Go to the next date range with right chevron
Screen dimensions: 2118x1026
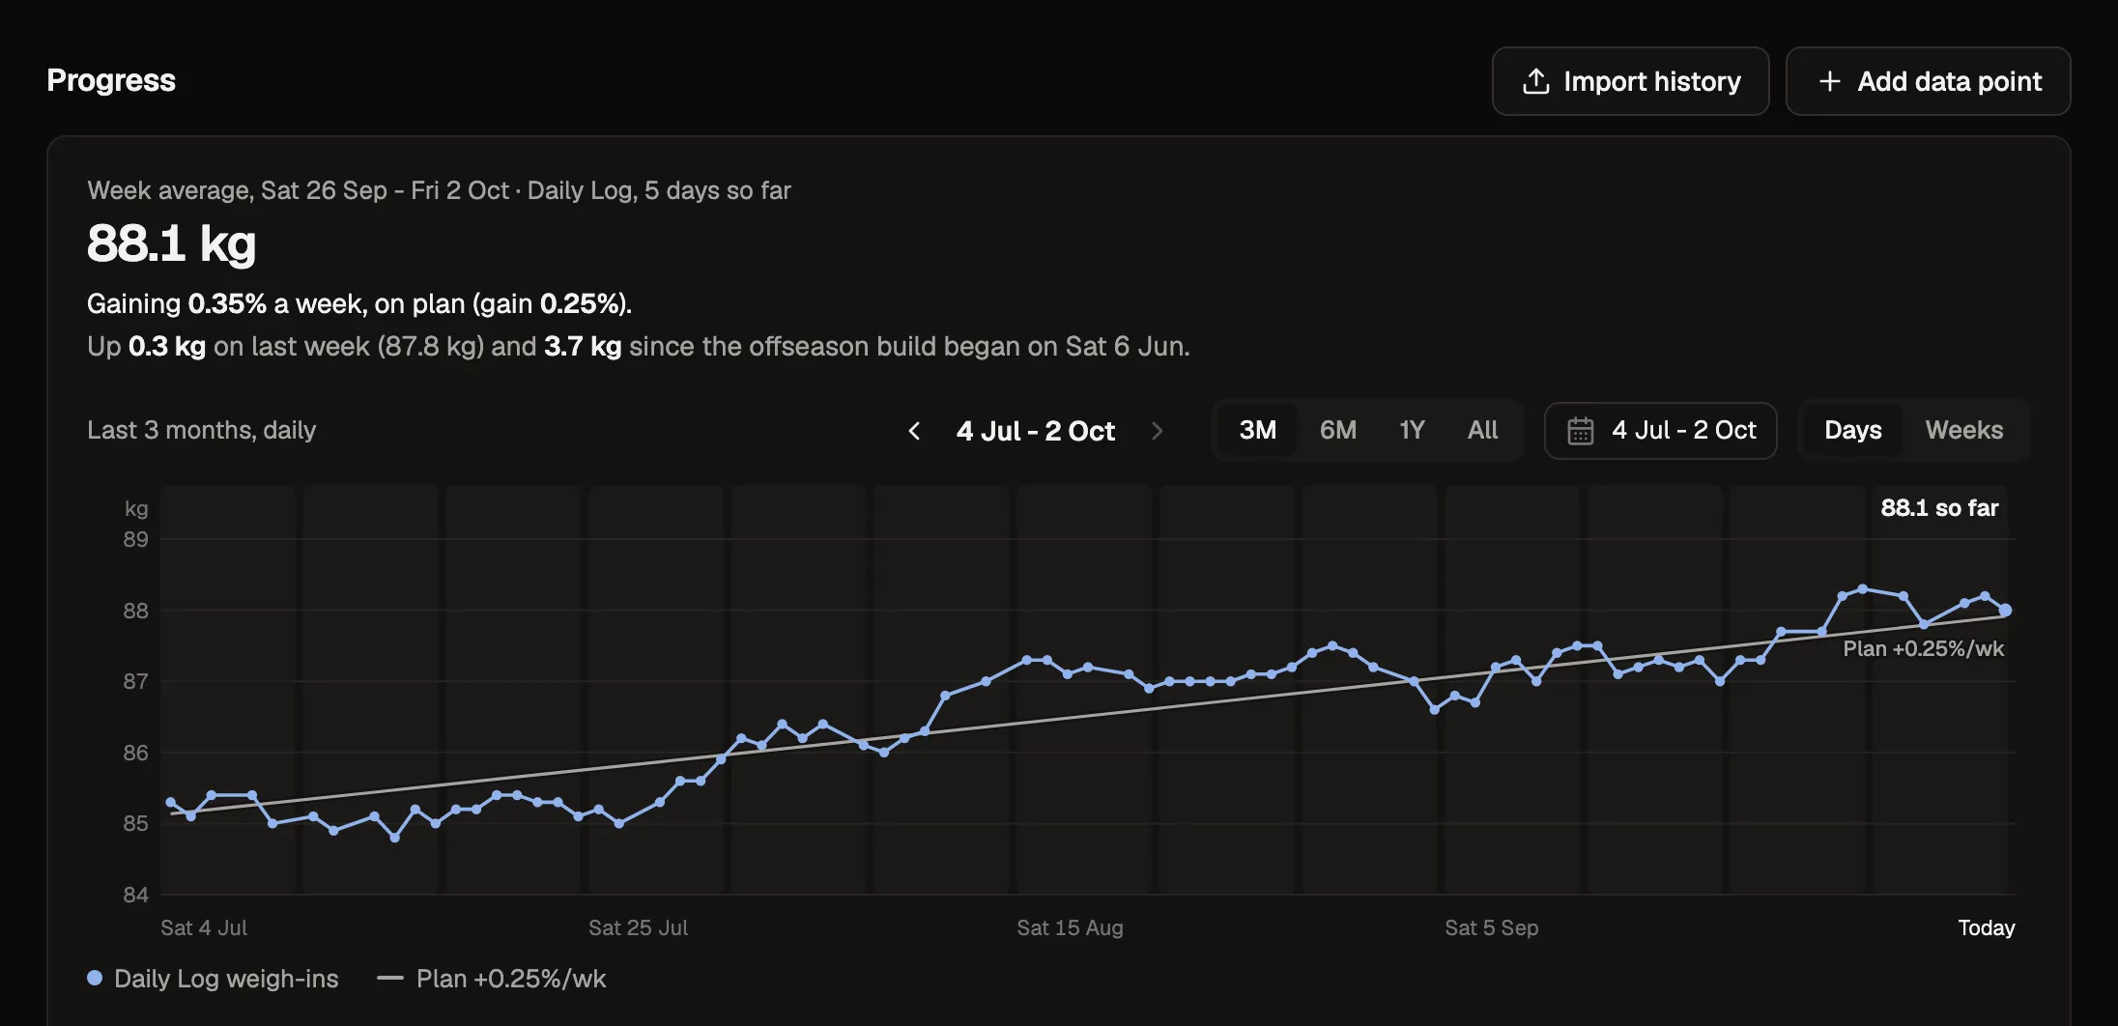1158,431
